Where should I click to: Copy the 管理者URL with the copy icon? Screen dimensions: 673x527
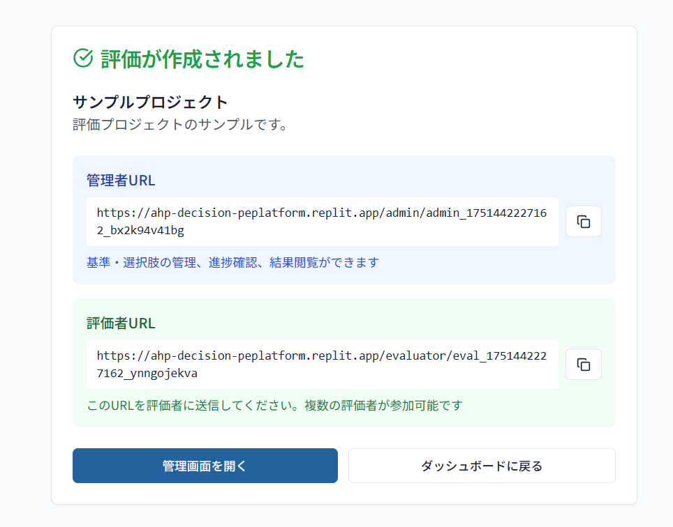click(584, 222)
